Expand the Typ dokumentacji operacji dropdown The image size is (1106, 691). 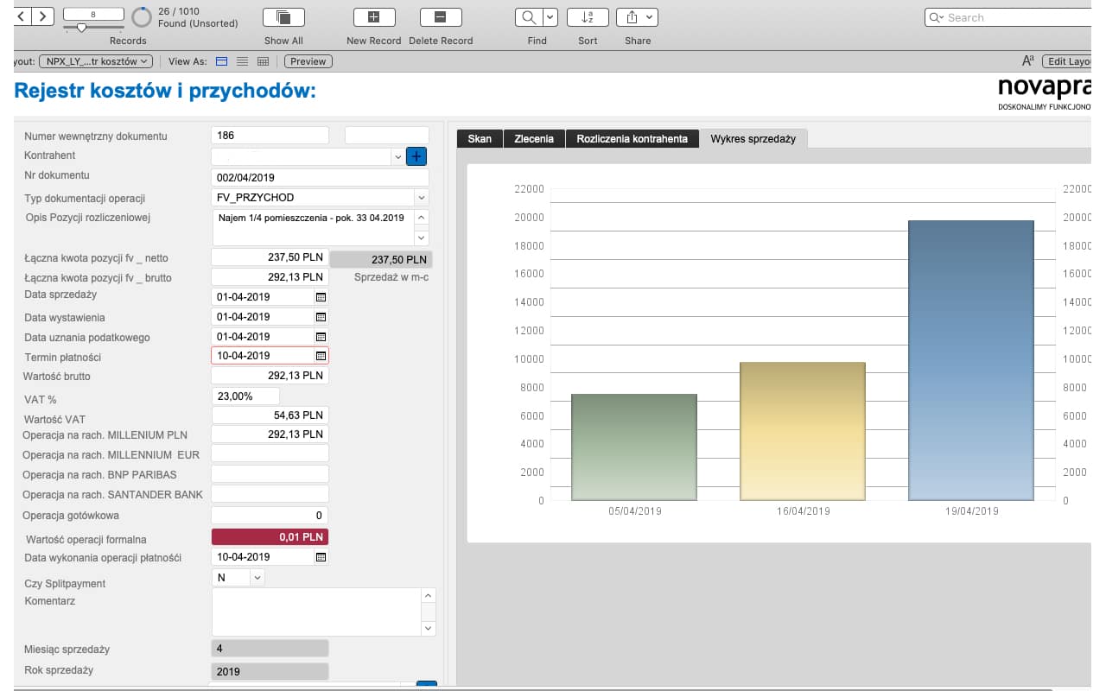422,198
